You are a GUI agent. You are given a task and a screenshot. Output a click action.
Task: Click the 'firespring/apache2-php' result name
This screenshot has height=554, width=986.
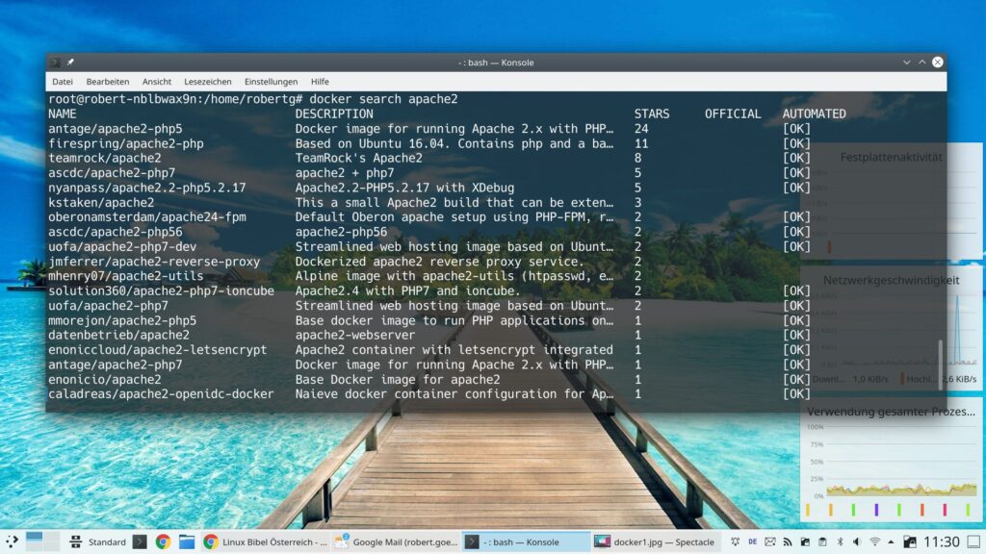pyautogui.click(x=126, y=144)
